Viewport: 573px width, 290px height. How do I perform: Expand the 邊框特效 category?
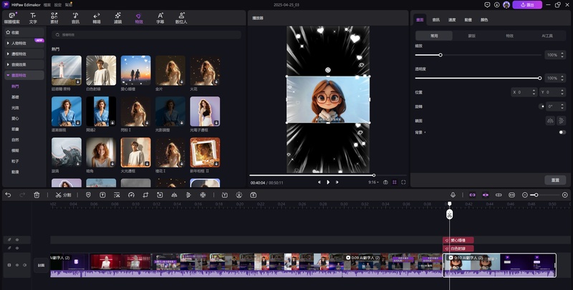24,54
